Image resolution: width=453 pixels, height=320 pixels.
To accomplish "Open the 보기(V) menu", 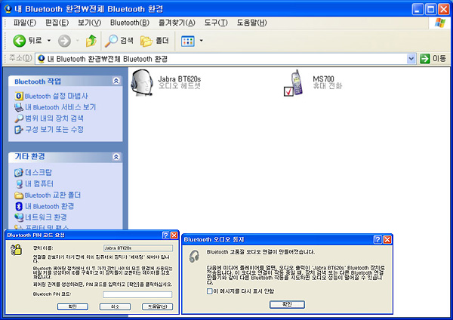I will (89, 23).
